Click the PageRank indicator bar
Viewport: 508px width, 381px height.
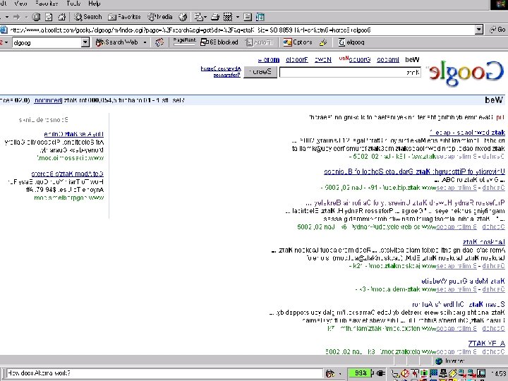(x=184, y=42)
